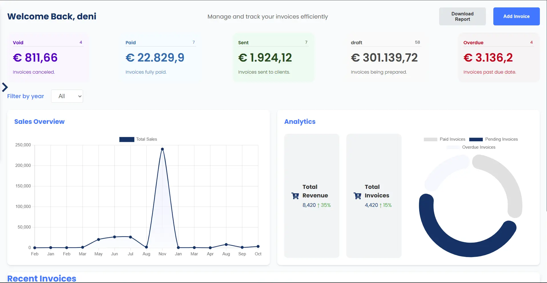Open the Filter by year dropdown
The width and height of the screenshot is (547, 283).
click(x=67, y=96)
